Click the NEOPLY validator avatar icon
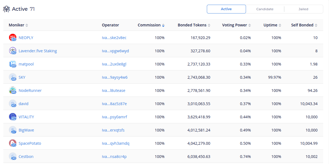The height and width of the screenshot is (164, 329). coord(13,38)
